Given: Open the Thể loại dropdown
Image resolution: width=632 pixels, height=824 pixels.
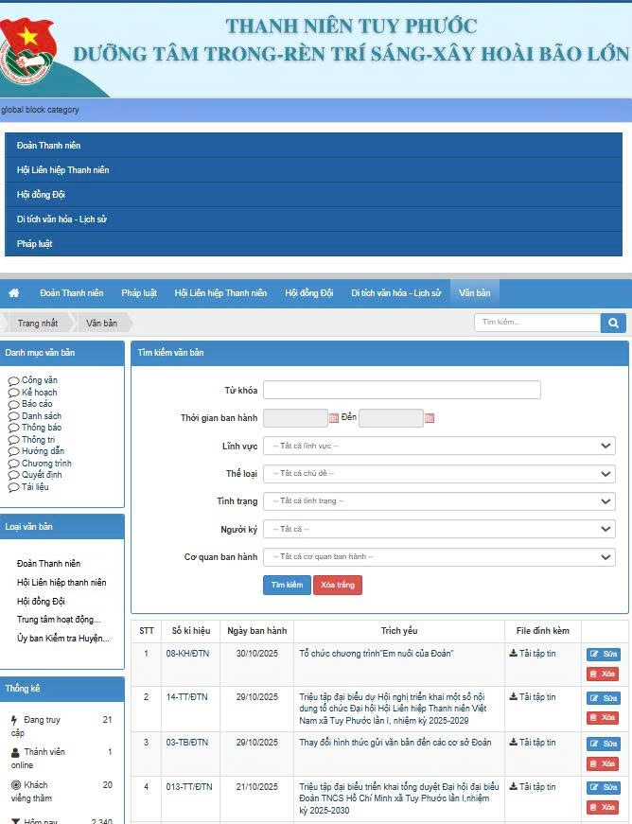Looking at the screenshot, I should (x=439, y=473).
